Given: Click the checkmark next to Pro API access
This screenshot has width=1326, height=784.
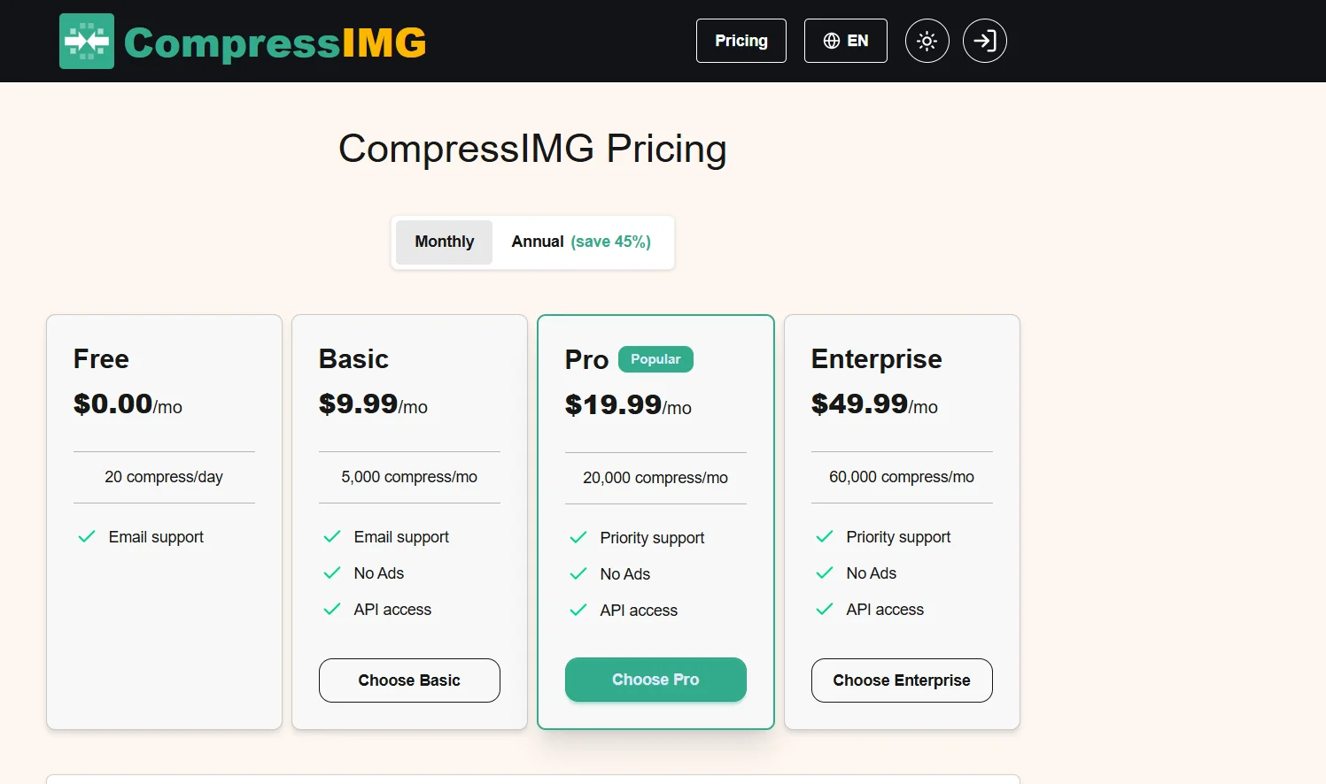Looking at the screenshot, I should coord(578,611).
